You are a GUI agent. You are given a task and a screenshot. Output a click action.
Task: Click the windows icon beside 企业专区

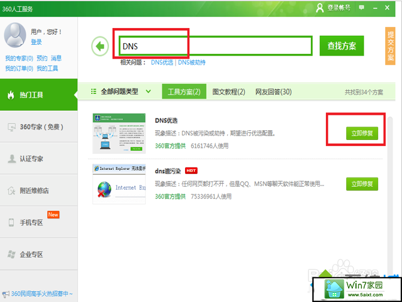11,254
